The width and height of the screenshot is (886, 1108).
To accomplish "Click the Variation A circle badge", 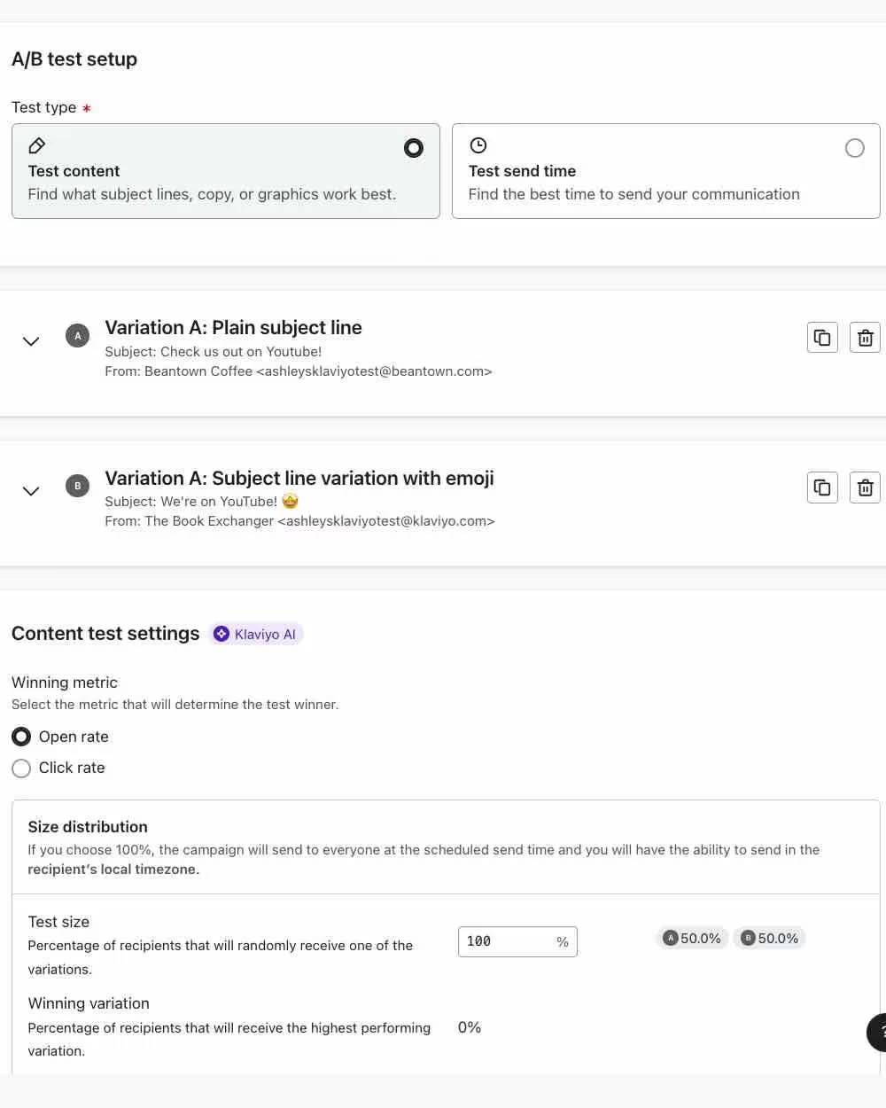I will 77,335.
